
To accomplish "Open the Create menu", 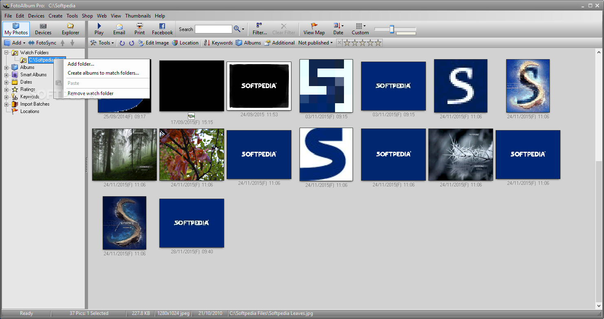I will coord(55,16).
